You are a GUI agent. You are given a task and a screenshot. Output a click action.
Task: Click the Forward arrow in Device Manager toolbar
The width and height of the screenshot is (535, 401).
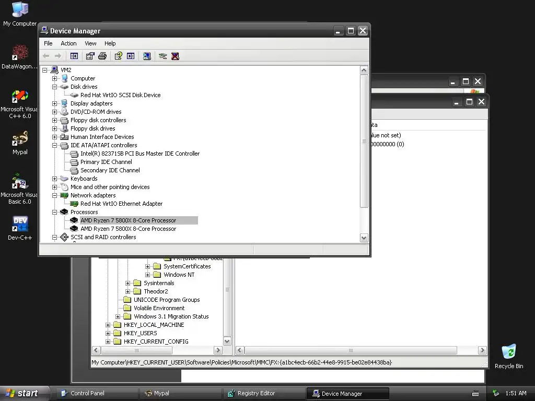58,56
